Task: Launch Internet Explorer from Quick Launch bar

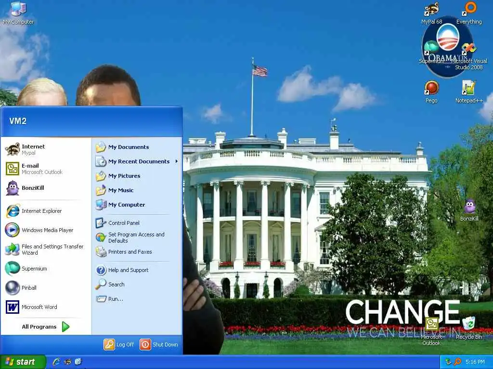Action: (x=57, y=362)
